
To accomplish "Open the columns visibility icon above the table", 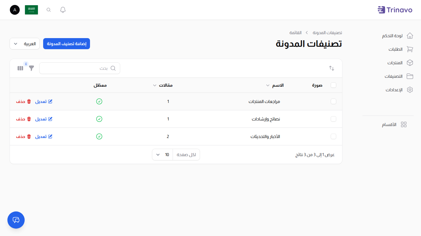I will pyautogui.click(x=20, y=68).
